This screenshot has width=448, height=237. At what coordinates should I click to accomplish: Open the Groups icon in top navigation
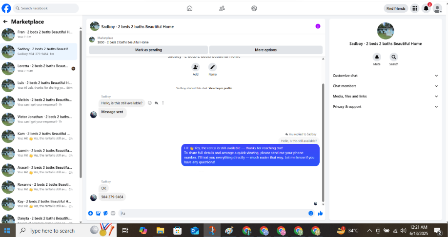click(x=254, y=8)
